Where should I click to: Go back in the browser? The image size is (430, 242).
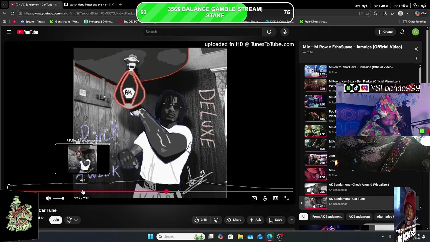click(x=4, y=13)
